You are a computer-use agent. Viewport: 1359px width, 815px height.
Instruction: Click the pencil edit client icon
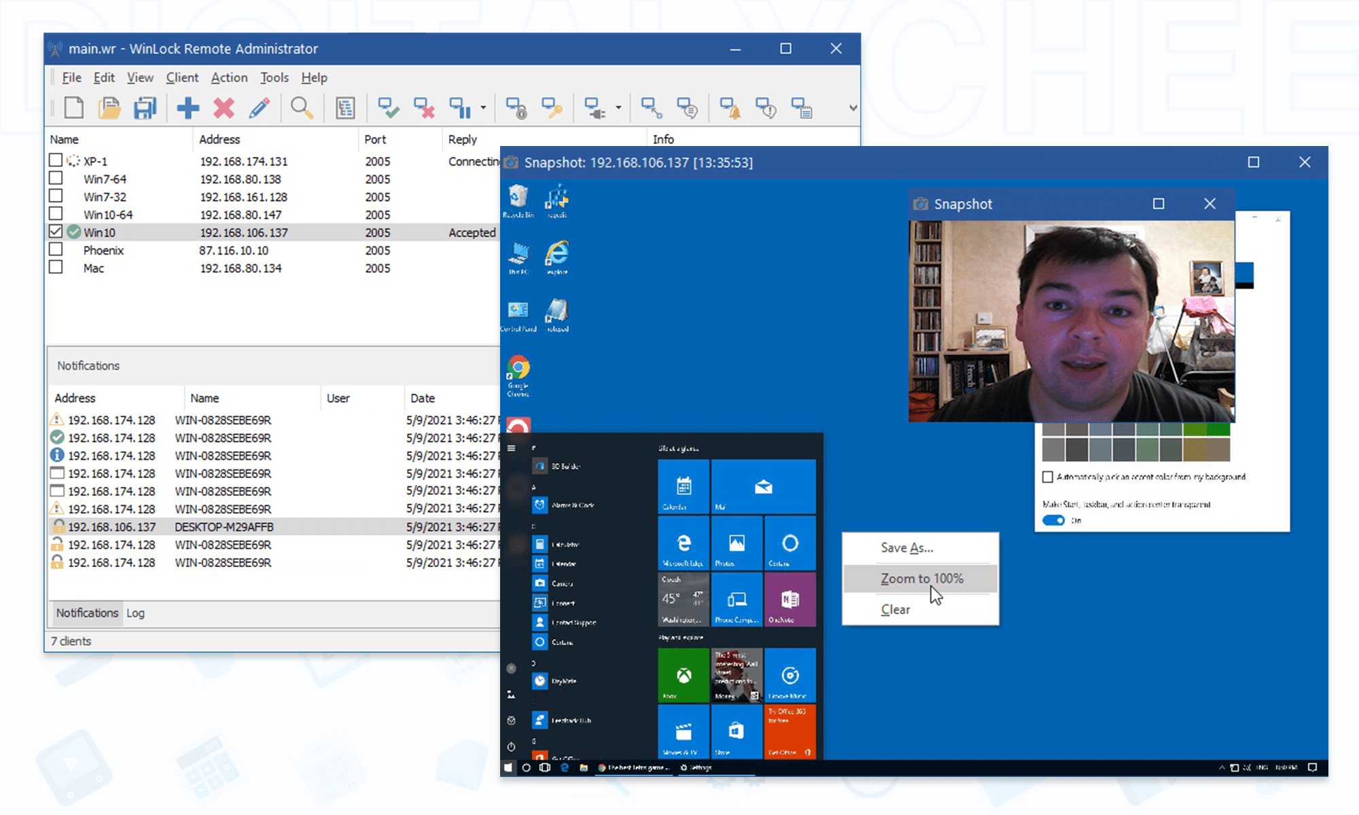coord(259,108)
